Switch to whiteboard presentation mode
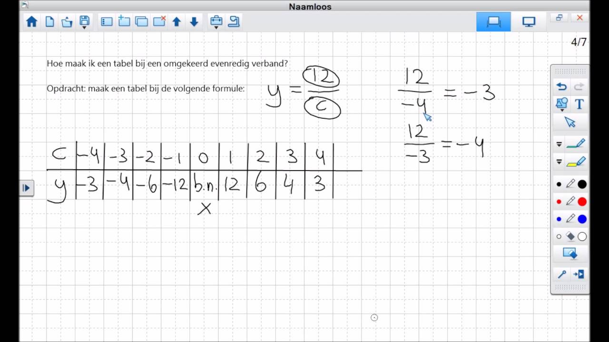 (493, 22)
